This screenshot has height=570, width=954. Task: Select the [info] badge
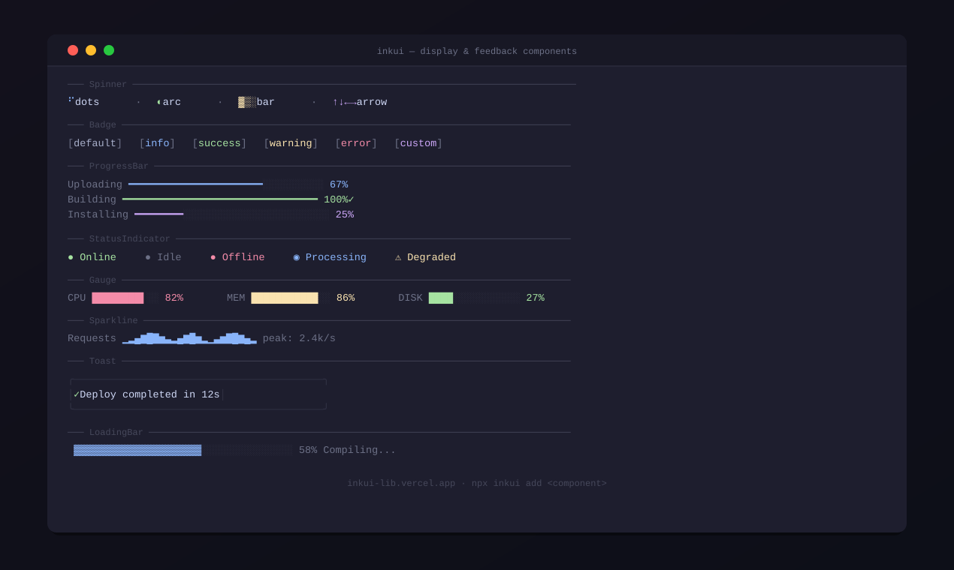pos(157,143)
